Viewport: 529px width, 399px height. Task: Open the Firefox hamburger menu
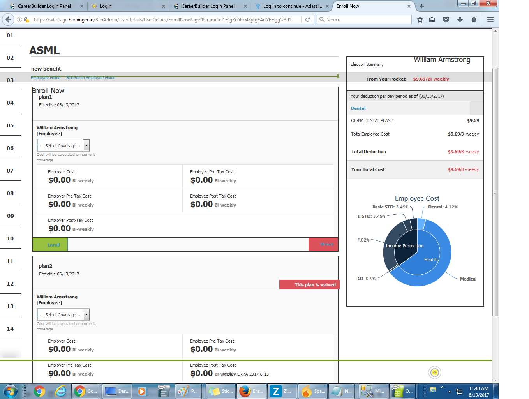coord(490,19)
